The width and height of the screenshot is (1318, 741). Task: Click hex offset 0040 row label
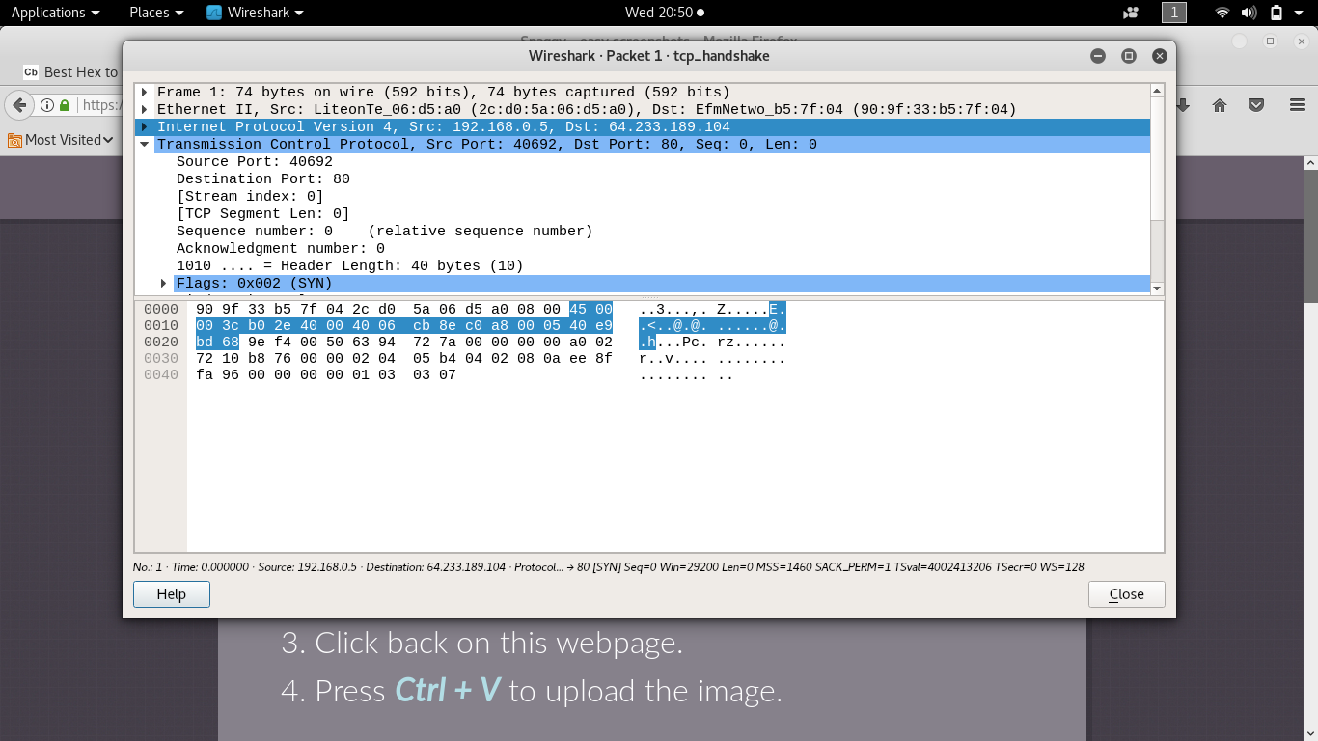pyautogui.click(x=161, y=374)
